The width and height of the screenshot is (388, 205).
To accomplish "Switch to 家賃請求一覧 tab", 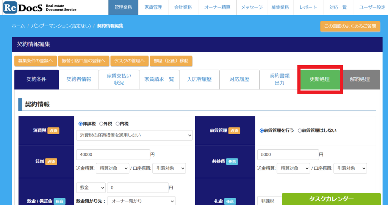I will [x=159, y=80].
